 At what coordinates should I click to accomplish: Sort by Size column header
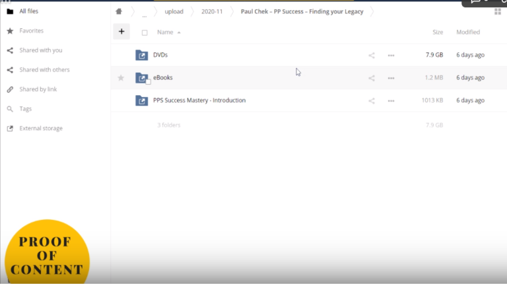coord(438,32)
